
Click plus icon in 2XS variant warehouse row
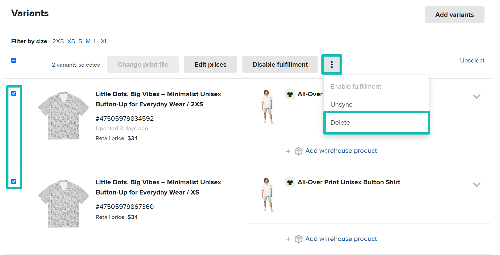click(288, 151)
